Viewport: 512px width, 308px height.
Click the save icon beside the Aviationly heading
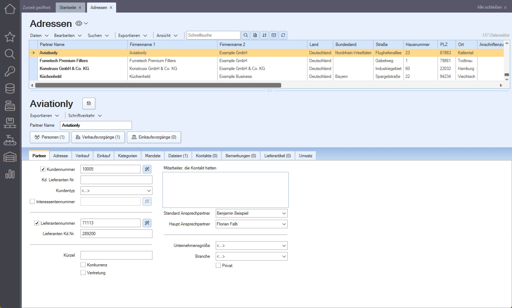coord(89,103)
